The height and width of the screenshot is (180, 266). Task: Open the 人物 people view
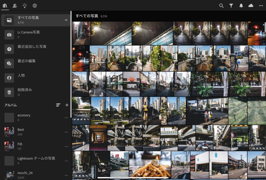(35, 78)
